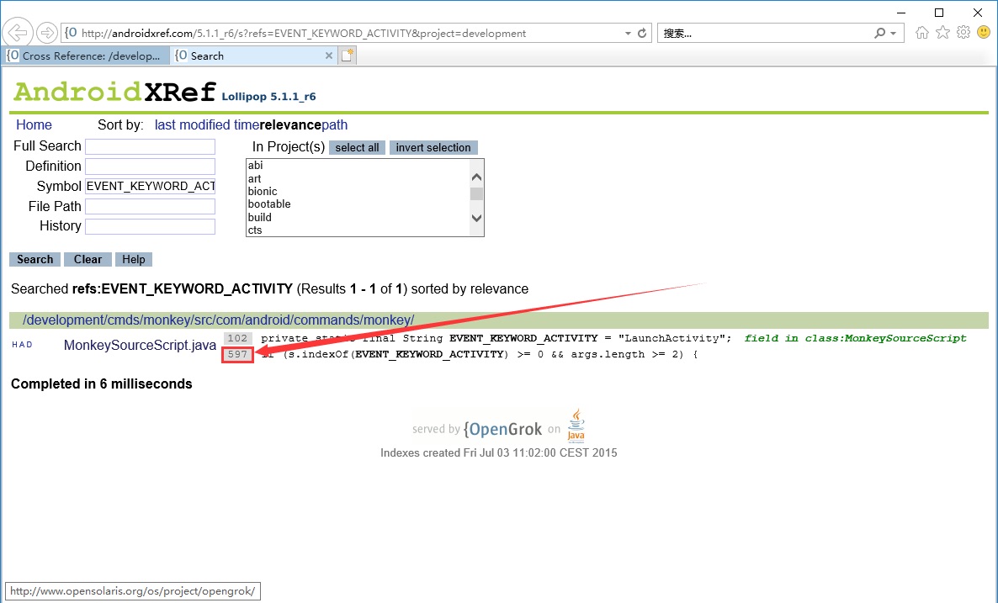Click the Java logo icon

(x=576, y=425)
